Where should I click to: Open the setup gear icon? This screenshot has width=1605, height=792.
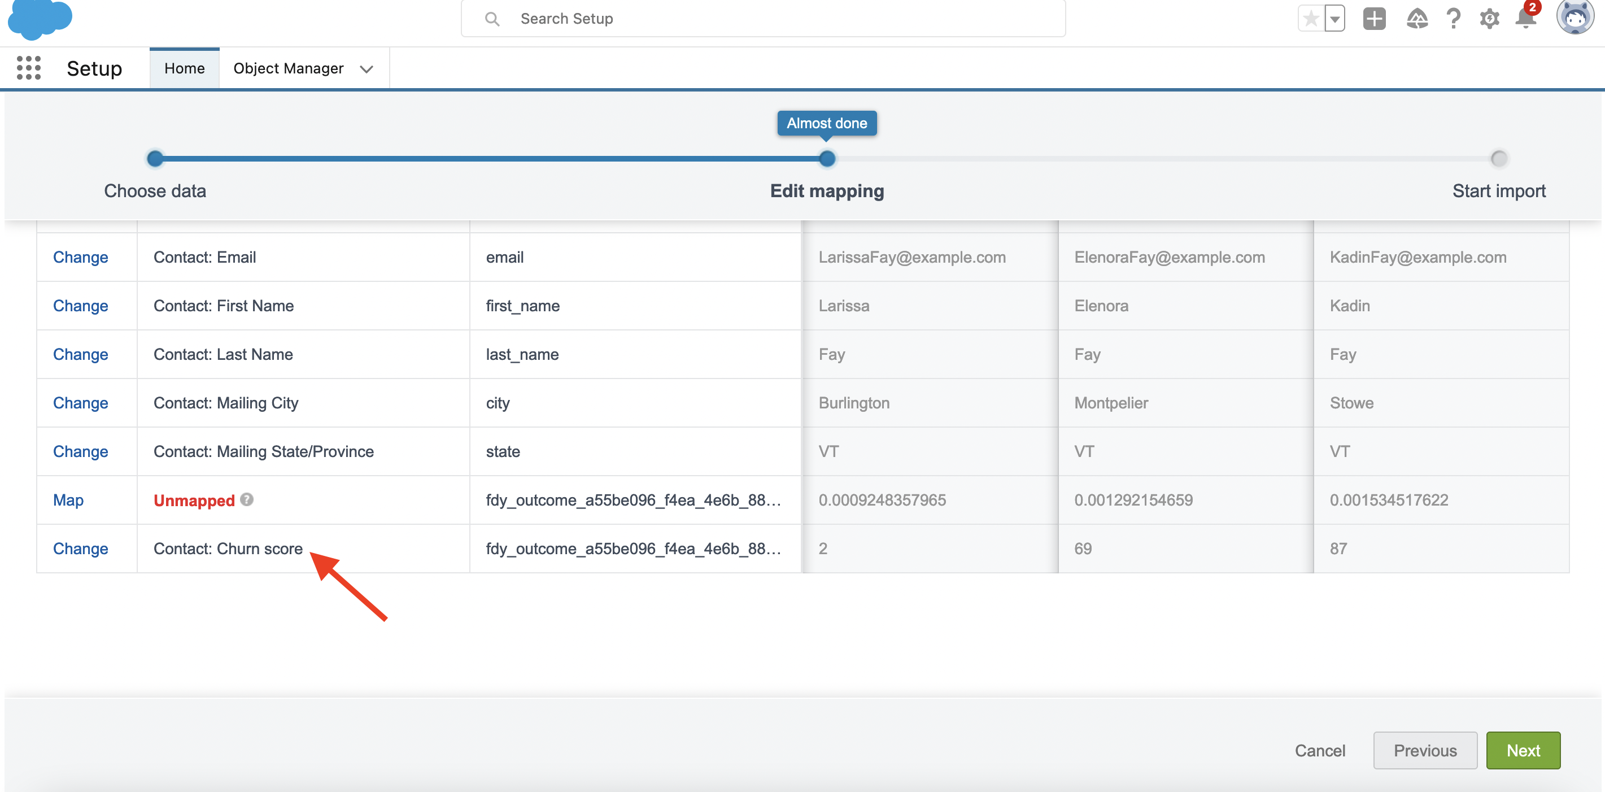click(x=1489, y=18)
